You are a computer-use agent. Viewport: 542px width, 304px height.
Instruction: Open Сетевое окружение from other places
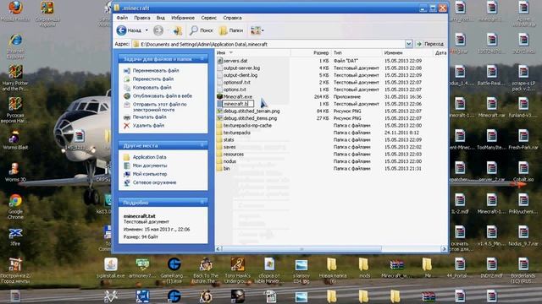point(154,182)
